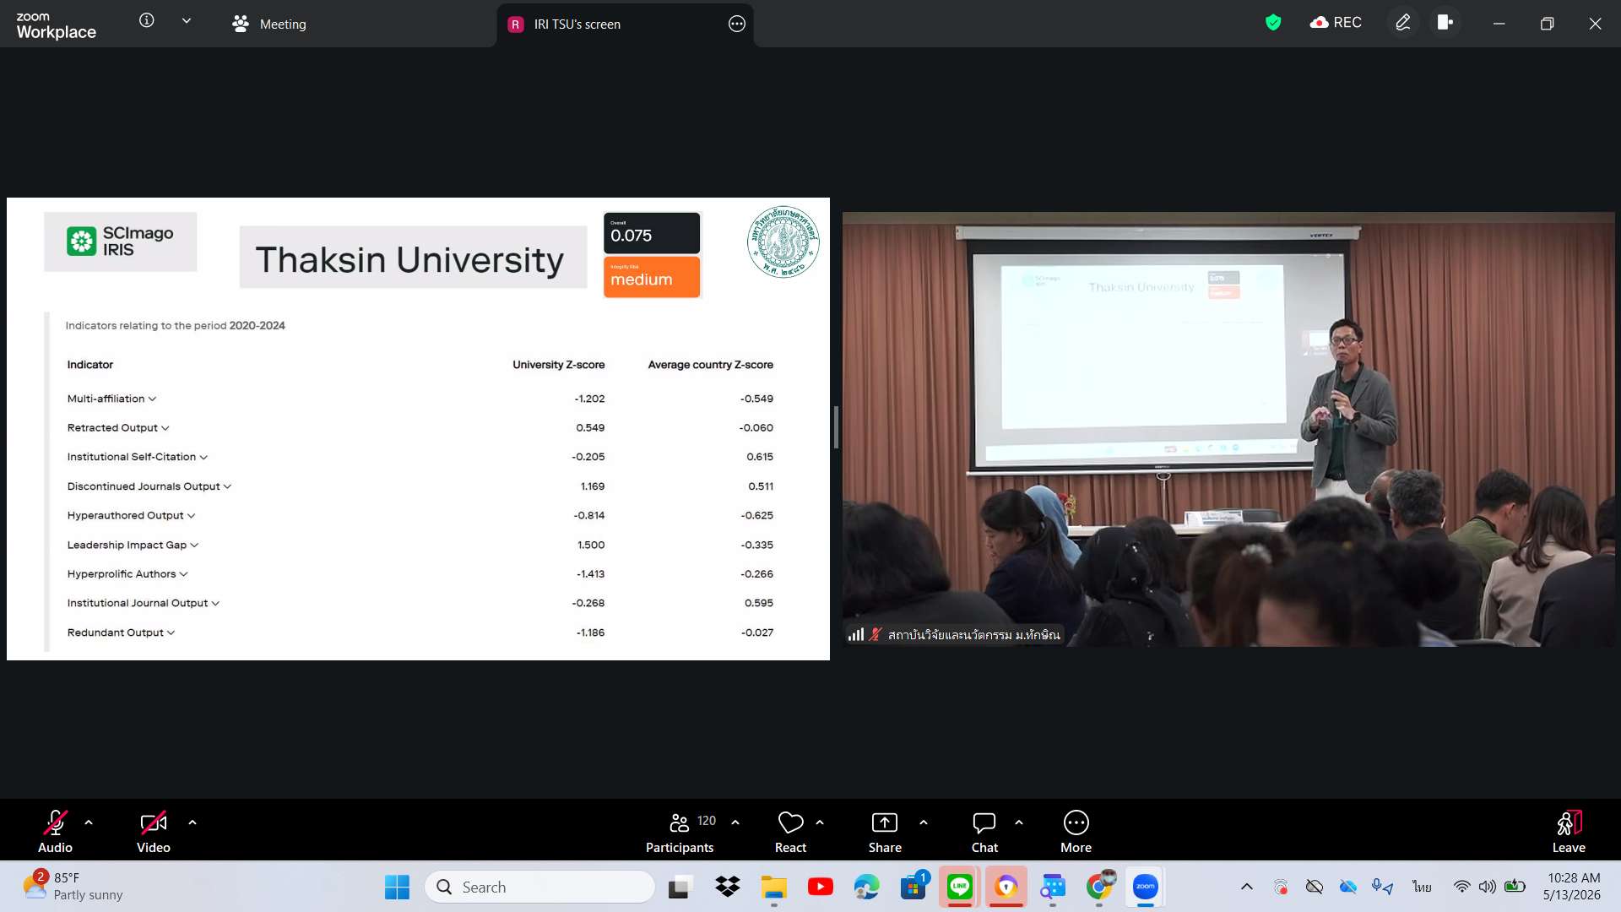Open the Participants panel

point(680,831)
